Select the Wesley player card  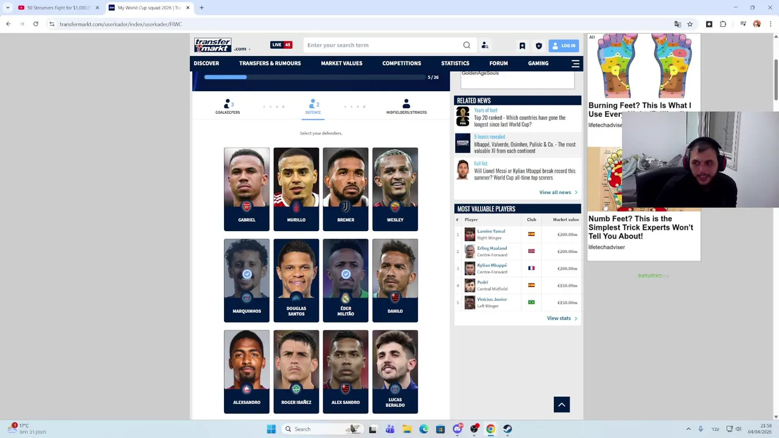click(x=395, y=189)
